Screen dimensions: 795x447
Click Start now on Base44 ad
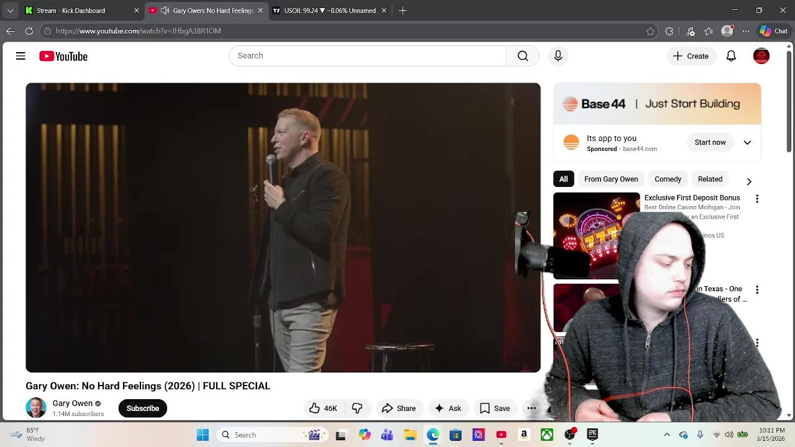(x=710, y=142)
